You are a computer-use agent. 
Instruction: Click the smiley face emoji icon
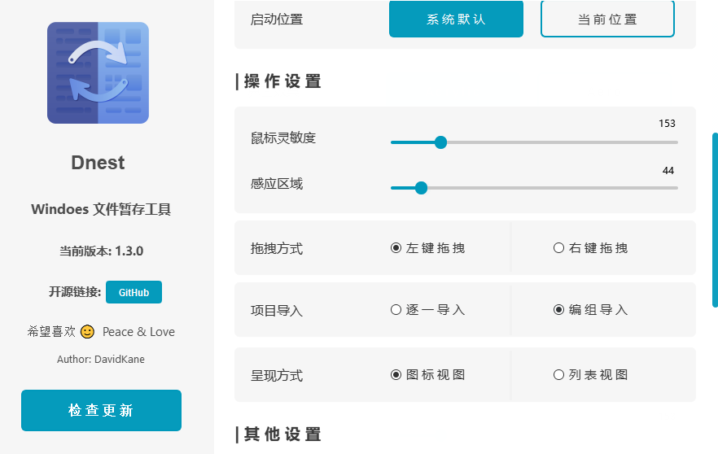tap(88, 332)
